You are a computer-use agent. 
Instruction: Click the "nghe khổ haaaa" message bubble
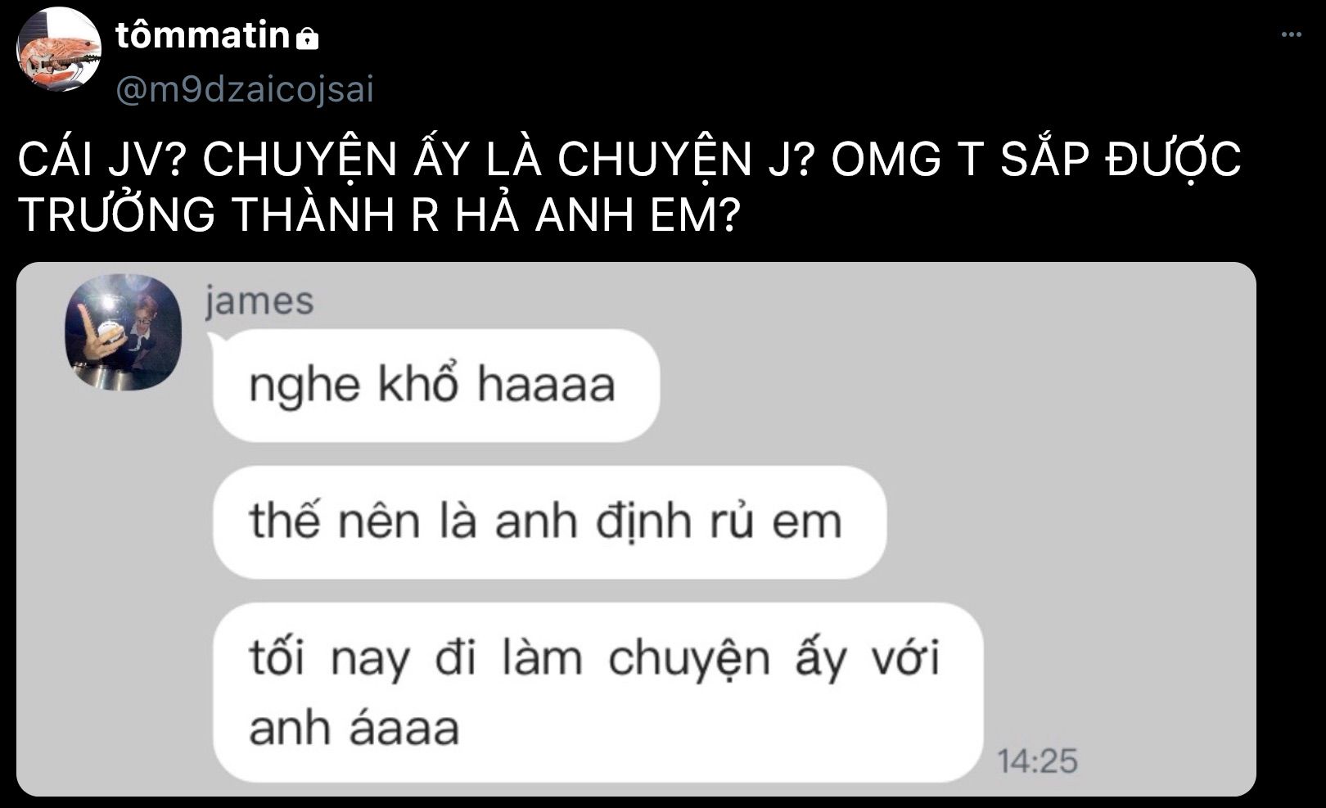(435, 385)
